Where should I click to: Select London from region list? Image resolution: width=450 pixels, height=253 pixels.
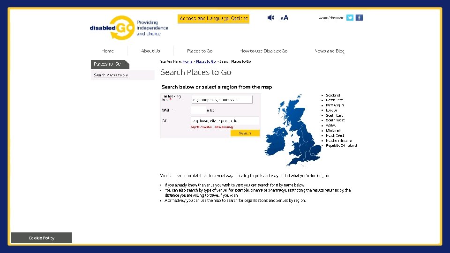331,110
